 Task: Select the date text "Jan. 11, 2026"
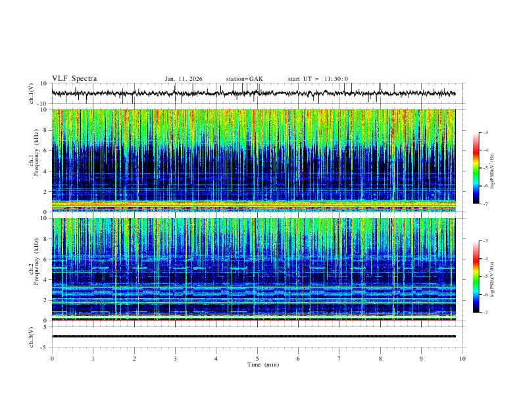(184, 79)
